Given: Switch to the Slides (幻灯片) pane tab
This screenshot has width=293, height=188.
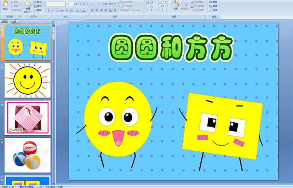Looking at the screenshot, I should [x=5, y=22].
